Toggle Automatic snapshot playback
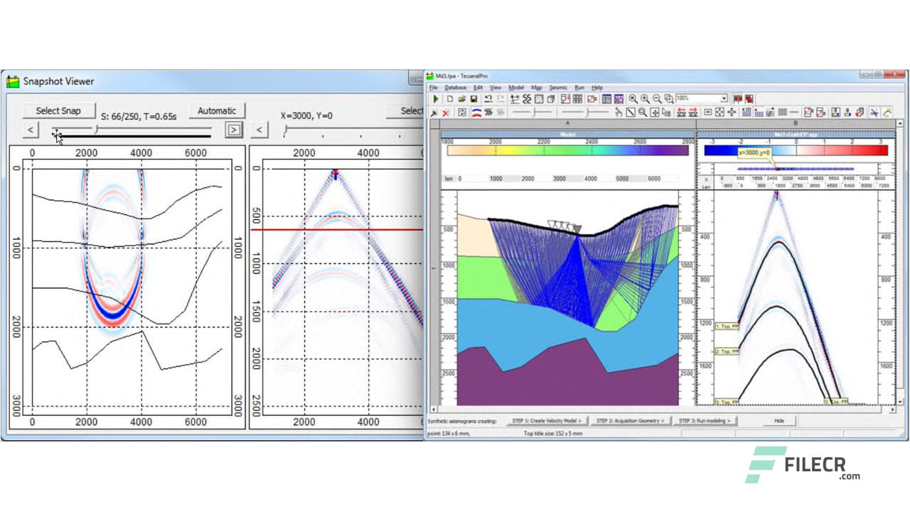Viewport: 910px width, 511px height. (217, 110)
